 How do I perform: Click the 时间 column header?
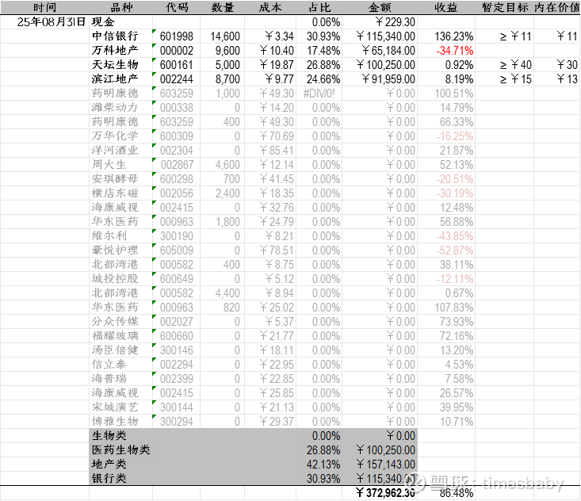coord(44,7)
